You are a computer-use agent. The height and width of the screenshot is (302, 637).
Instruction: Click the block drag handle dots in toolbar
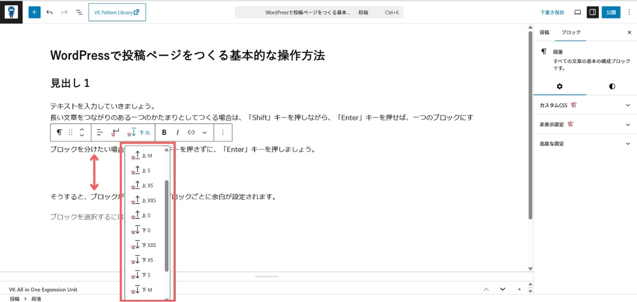[x=71, y=132]
